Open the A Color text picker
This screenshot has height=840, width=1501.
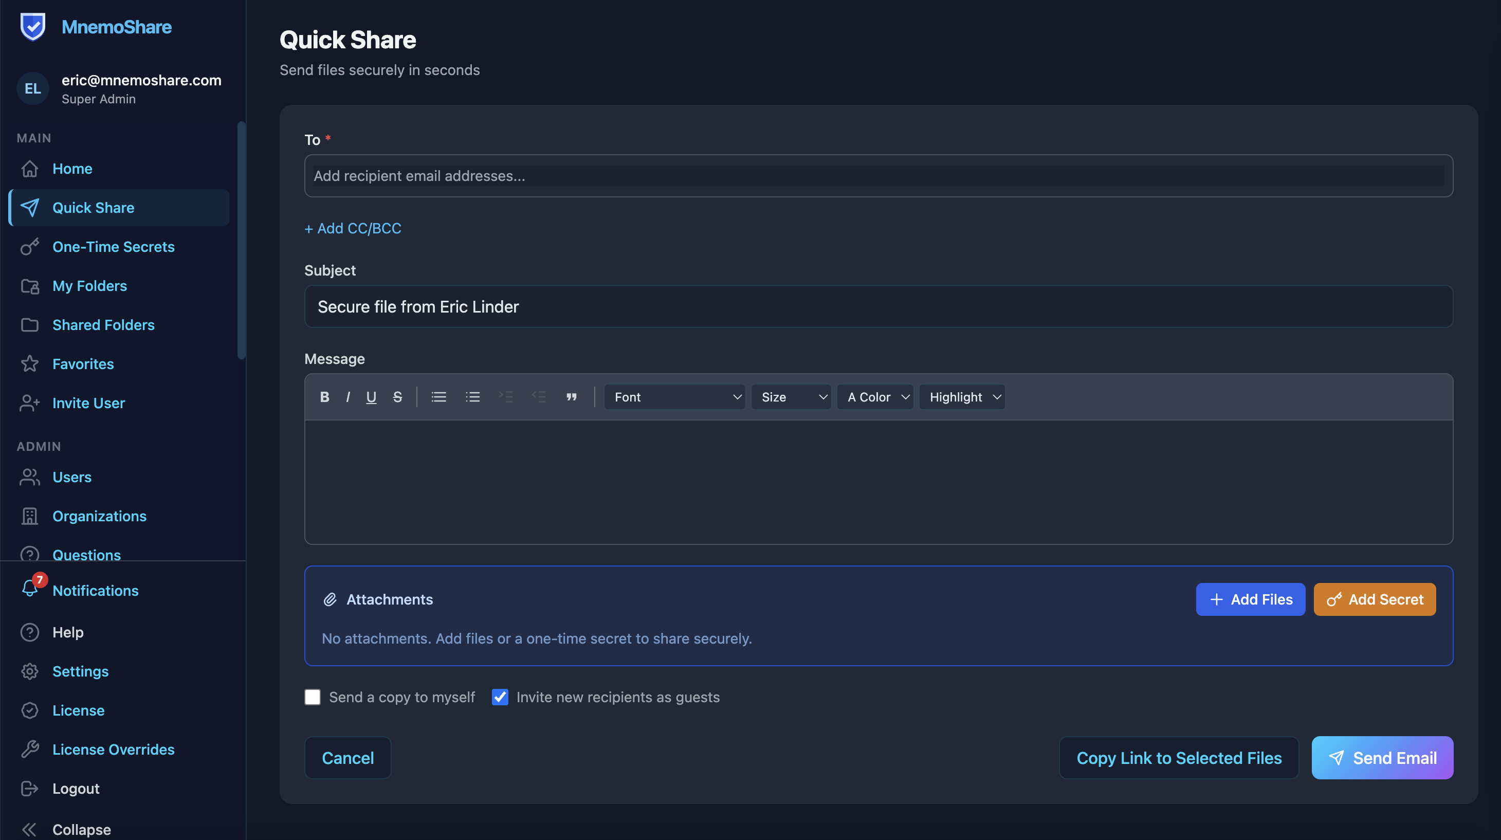tap(876, 397)
